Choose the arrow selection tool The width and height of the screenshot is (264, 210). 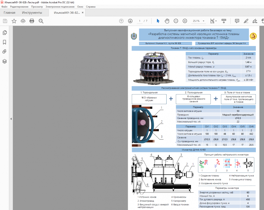[x=158, y=21]
